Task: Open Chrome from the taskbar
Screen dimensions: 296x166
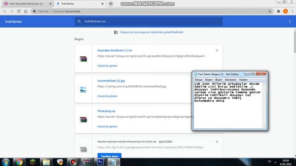Action: pos(19,162)
